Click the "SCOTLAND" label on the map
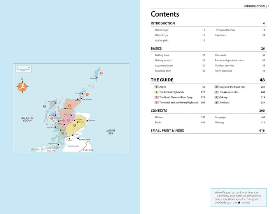Viewport: 280px width, 214px height. 73,146
